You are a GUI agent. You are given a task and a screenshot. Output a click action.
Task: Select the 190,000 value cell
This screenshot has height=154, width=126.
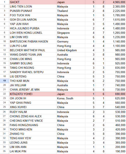point(116,151)
